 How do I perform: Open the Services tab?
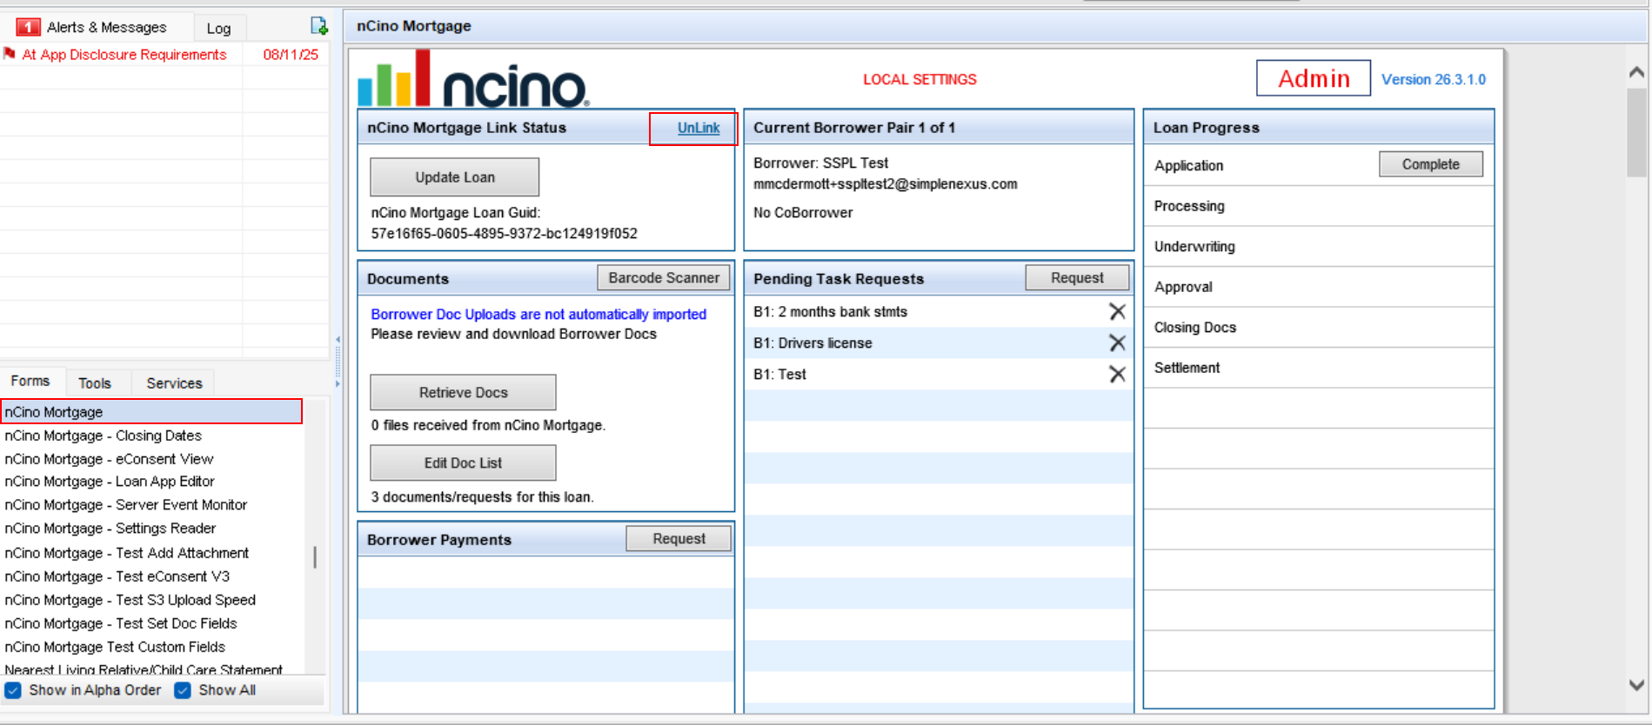[174, 382]
